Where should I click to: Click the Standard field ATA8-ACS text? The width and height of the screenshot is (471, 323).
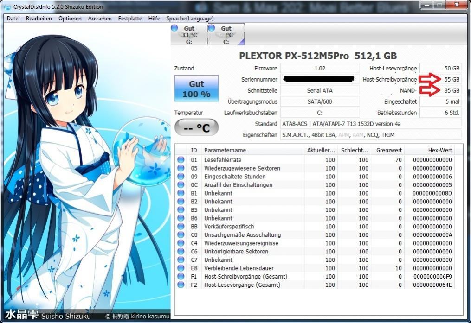tap(371, 124)
